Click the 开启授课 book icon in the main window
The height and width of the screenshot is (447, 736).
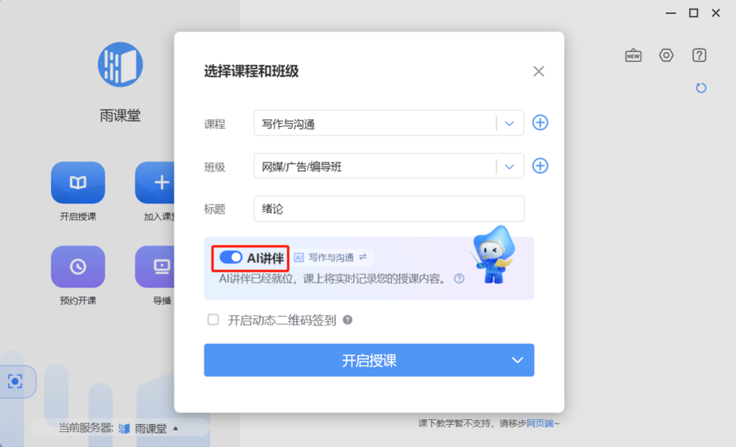78,183
